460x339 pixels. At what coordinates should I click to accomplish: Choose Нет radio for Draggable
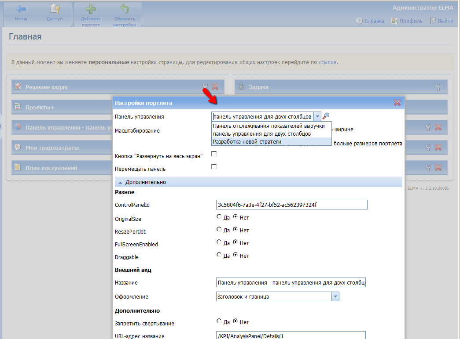(236, 255)
